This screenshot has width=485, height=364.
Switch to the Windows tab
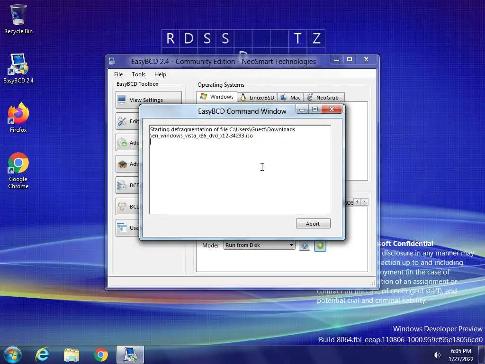(216, 97)
